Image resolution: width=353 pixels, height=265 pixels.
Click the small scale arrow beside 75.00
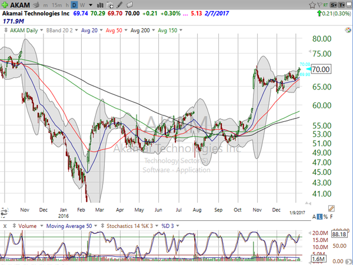(310, 51)
